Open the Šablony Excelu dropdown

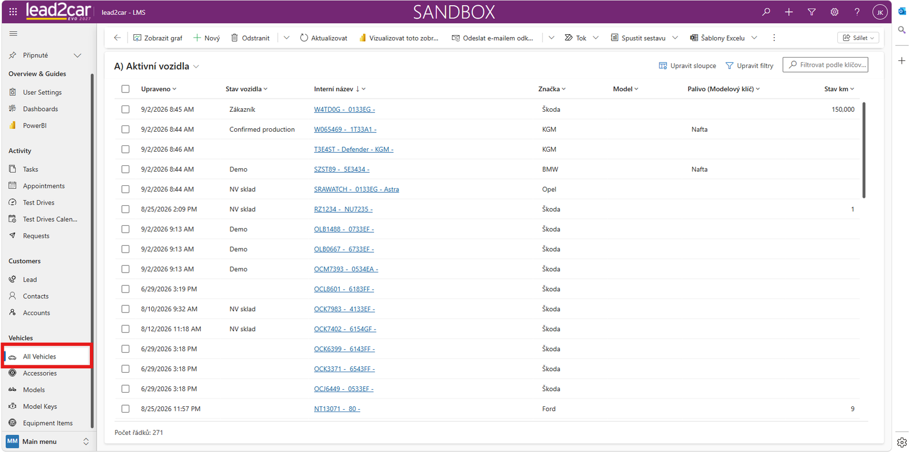(754, 38)
